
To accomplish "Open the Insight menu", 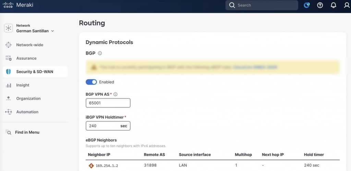I will 23,85.
